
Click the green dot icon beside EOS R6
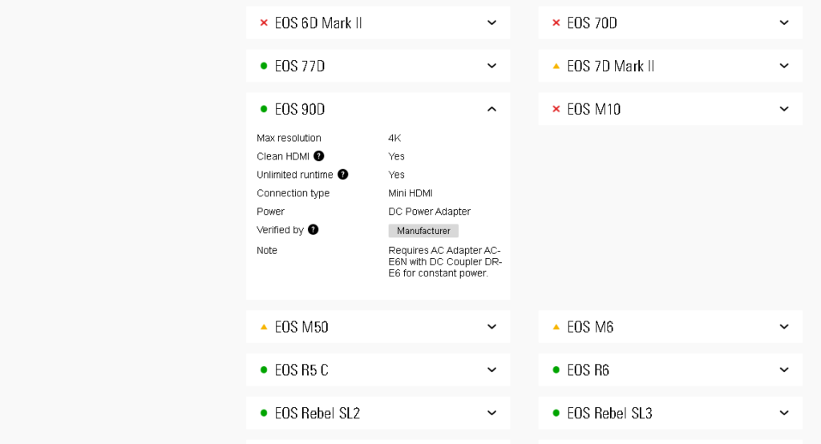point(556,369)
